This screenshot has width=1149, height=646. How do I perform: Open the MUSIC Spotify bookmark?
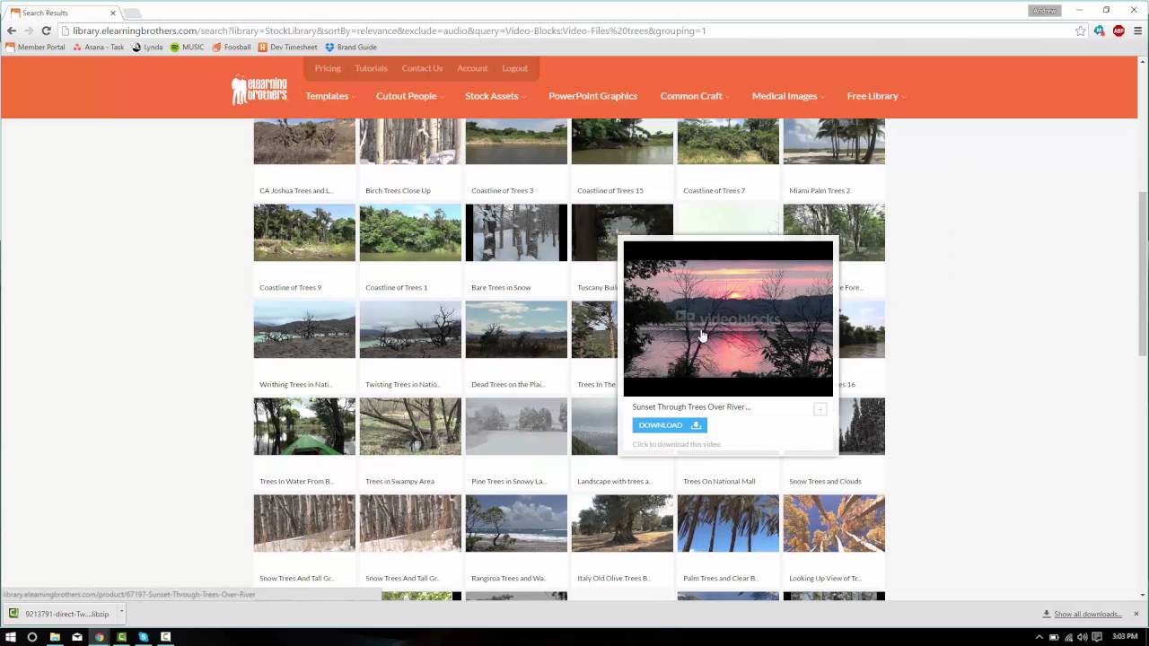pyautogui.click(x=187, y=48)
